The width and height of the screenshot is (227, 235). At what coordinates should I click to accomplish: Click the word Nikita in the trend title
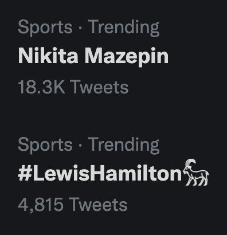(48, 56)
